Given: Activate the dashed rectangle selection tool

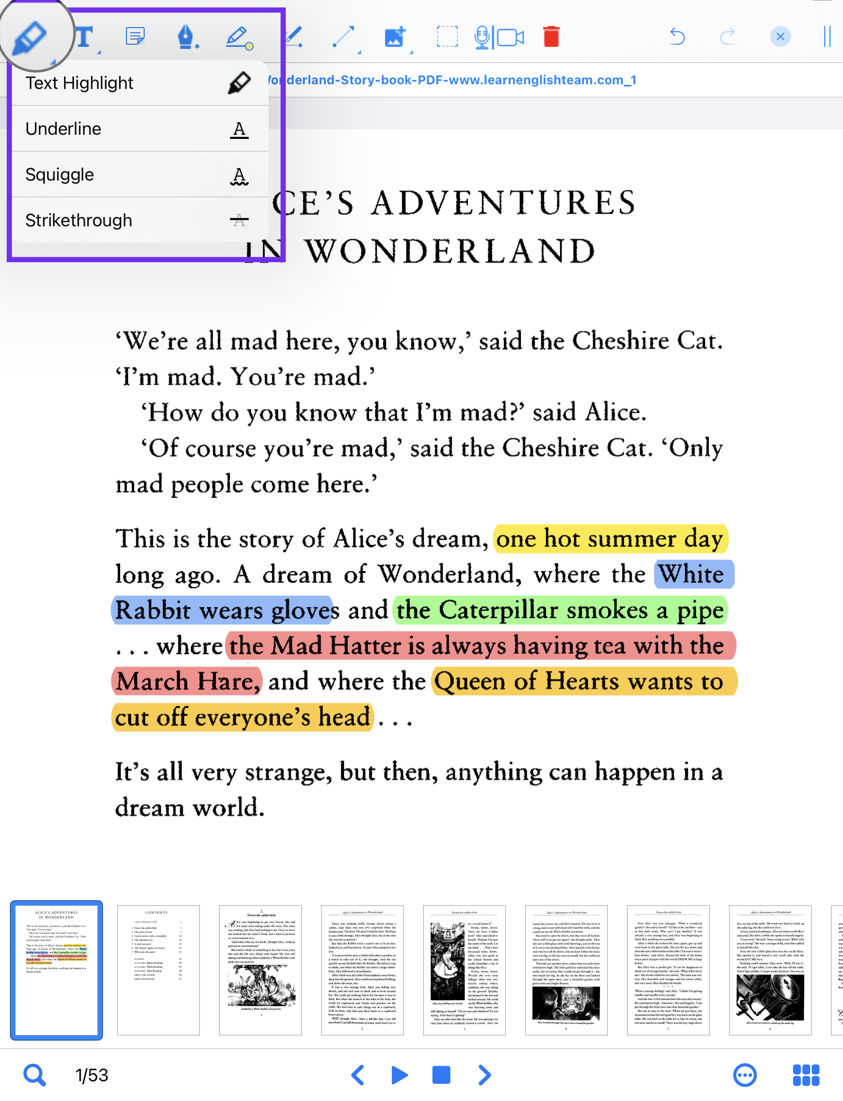Looking at the screenshot, I should [x=447, y=37].
